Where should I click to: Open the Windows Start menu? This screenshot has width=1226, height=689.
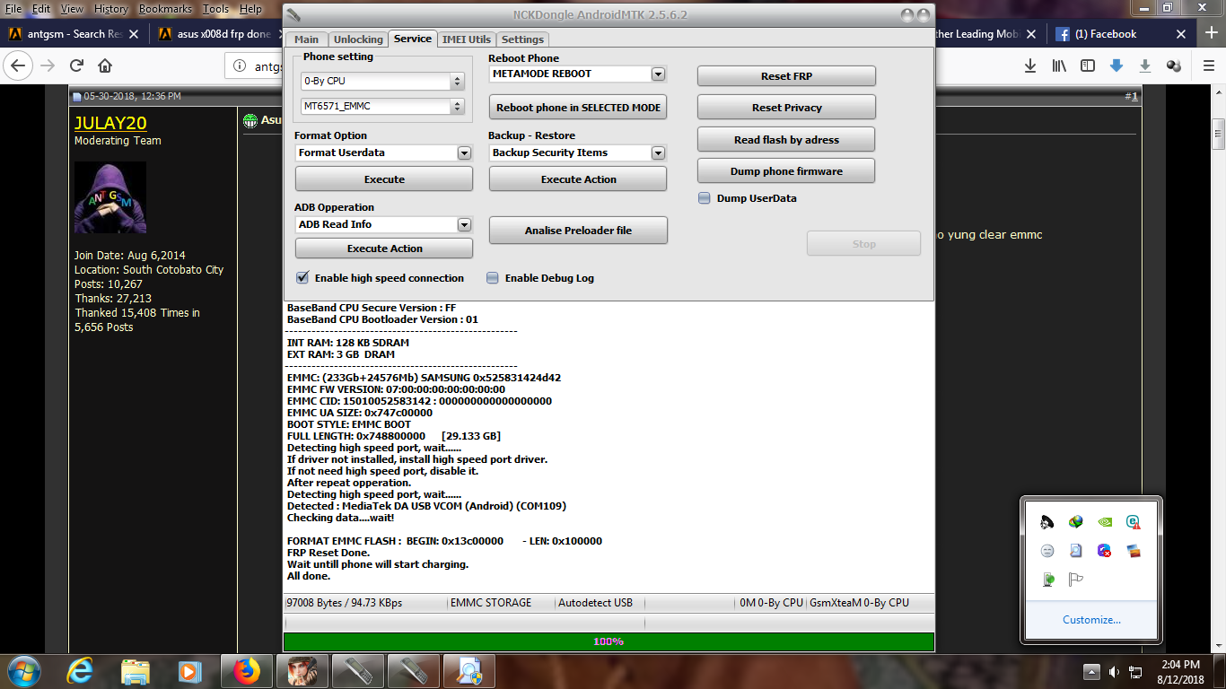pyautogui.click(x=23, y=670)
